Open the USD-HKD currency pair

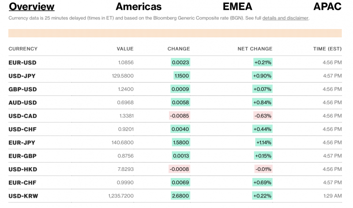pyautogui.click(x=23, y=169)
